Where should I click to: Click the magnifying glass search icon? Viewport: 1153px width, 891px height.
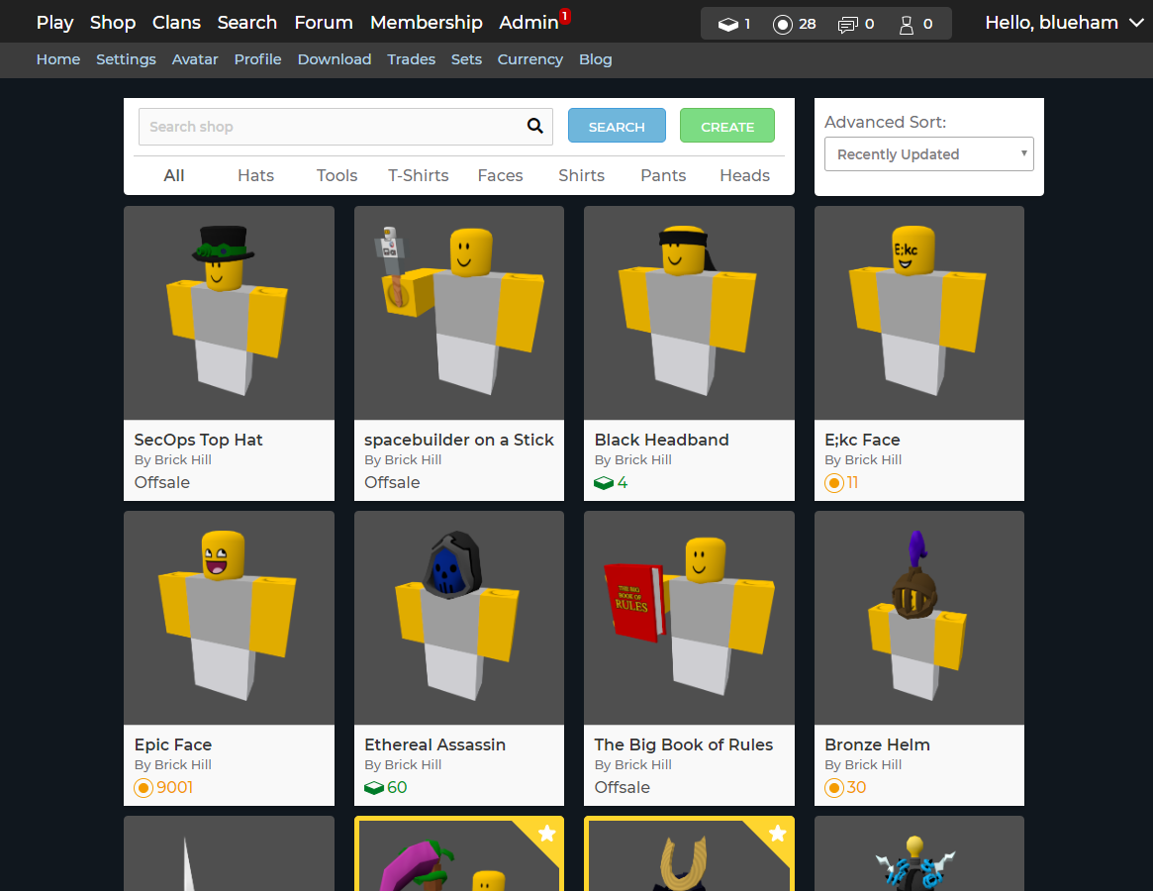click(534, 126)
